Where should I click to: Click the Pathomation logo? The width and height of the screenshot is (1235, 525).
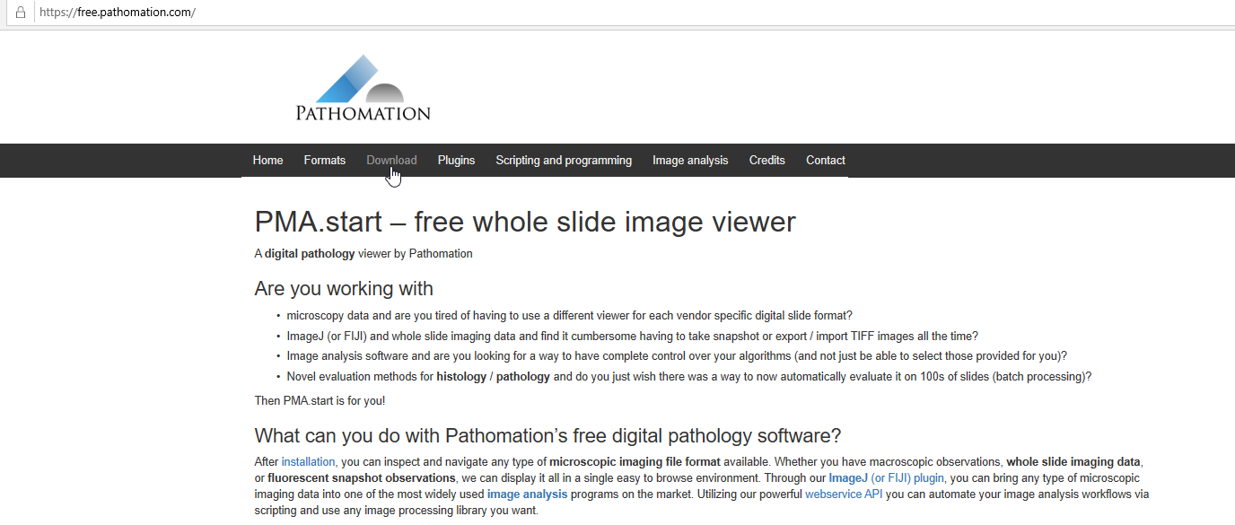(x=363, y=88)
